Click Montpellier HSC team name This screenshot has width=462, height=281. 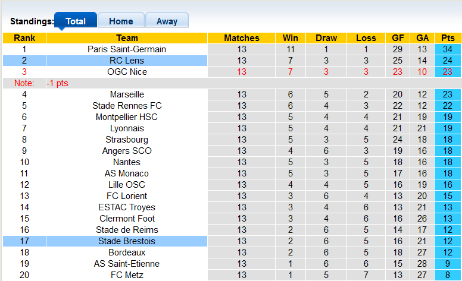127,117
